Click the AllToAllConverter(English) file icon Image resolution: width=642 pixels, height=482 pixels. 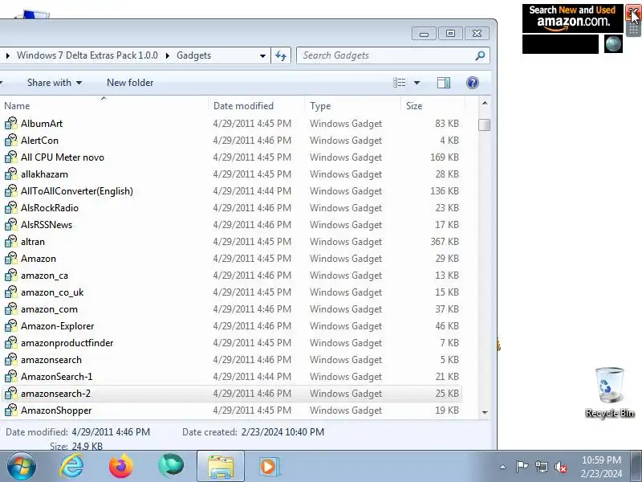click(x=11, y=191)
